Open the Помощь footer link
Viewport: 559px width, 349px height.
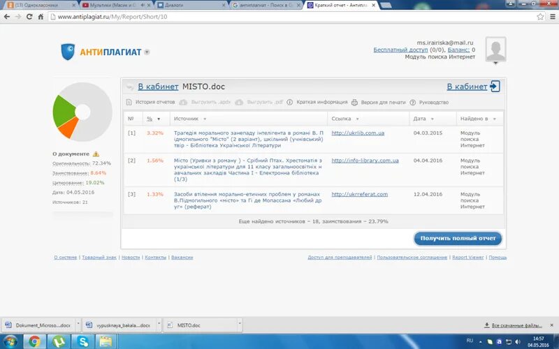tap(498, 257)
